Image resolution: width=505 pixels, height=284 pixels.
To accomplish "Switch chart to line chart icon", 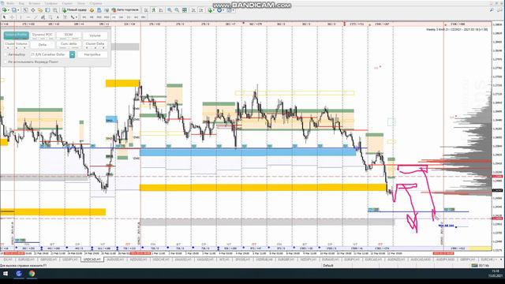I will (x=161, y=10).
